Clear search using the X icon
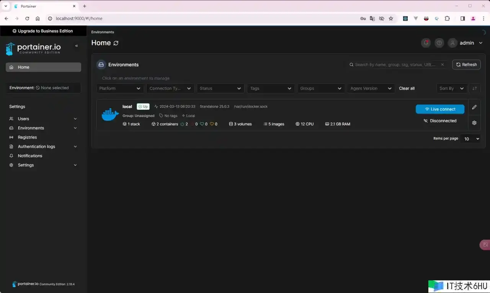 [442, 65]
